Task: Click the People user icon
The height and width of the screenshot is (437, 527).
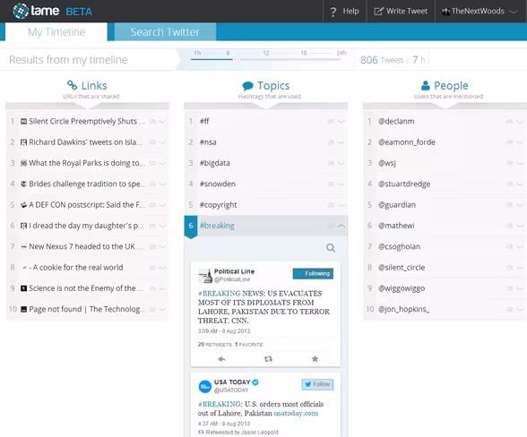Action: tap(426, 85)
